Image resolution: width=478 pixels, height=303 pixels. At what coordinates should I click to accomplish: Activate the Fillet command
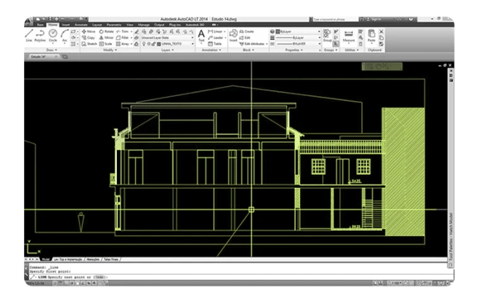coord(122,37)
